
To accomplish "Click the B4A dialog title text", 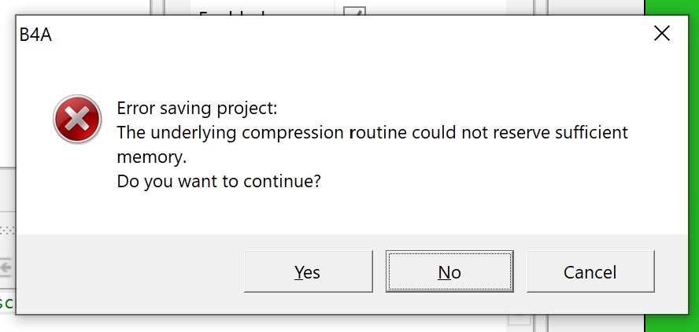I will click(35, 34).
